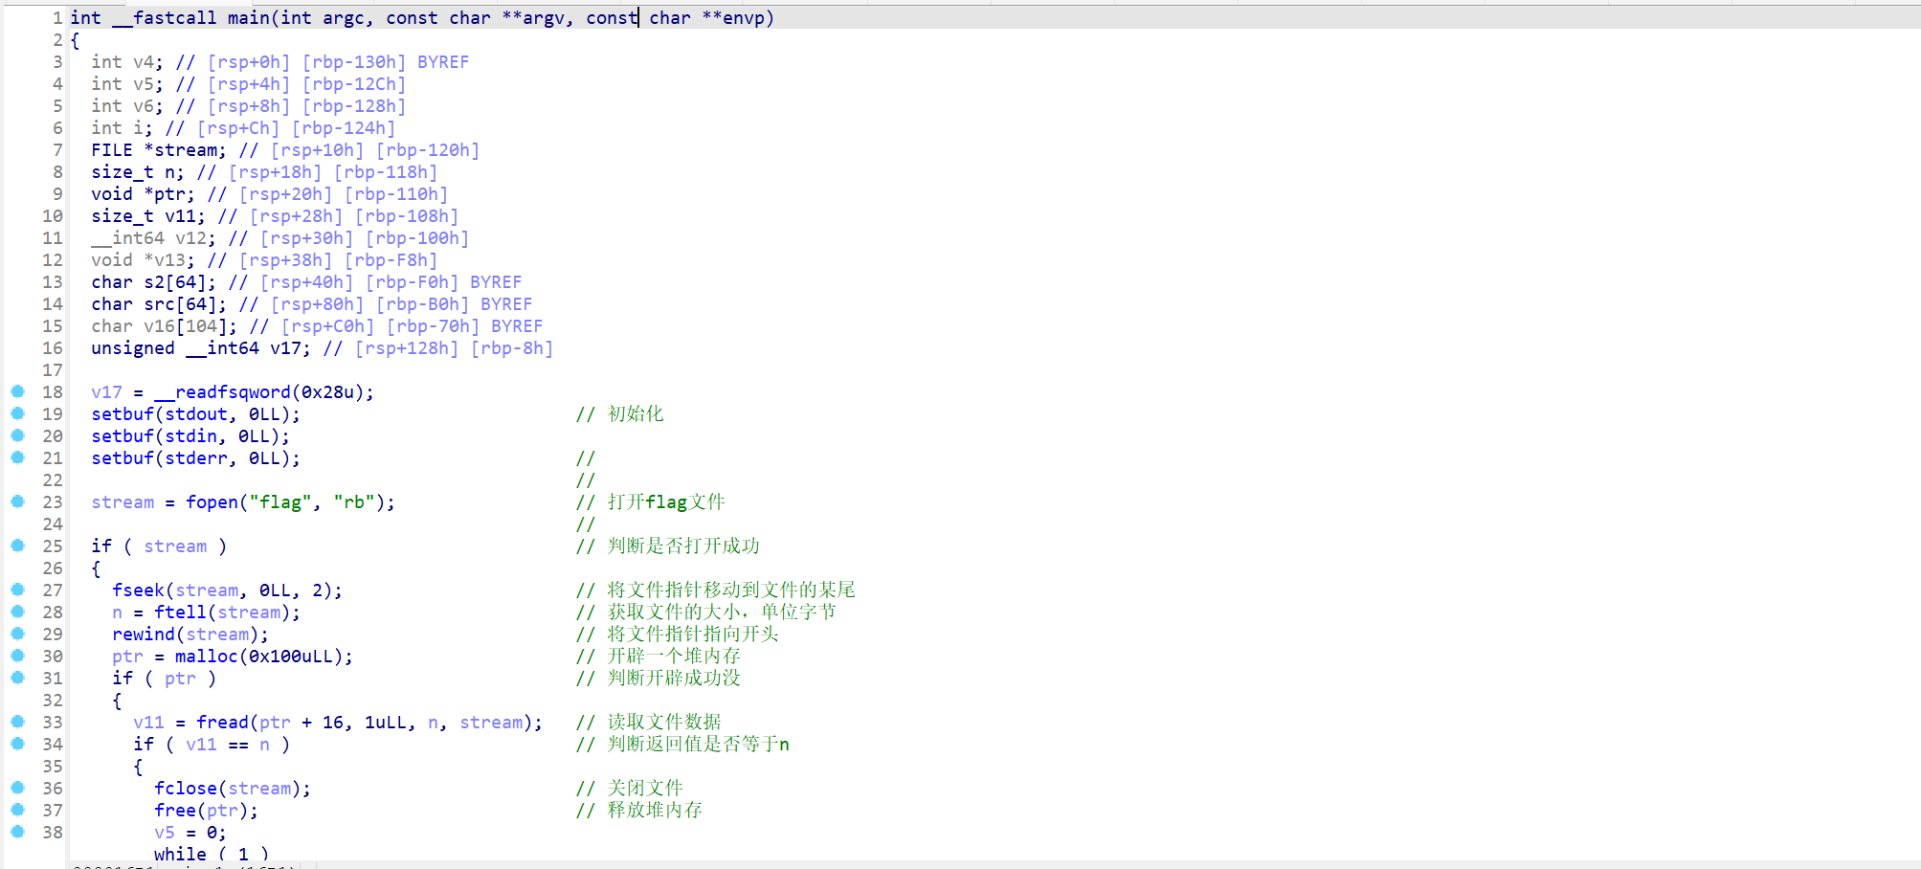Screen dimensions: 1921x869
Task: Enable breakpoint at line 28 ftell
Action: [17, 612]
